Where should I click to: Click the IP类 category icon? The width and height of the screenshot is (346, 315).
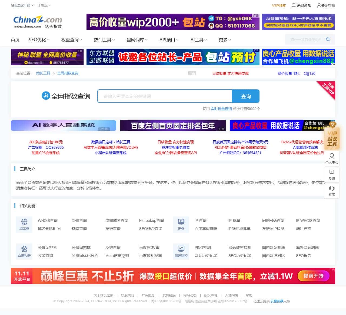click(181, 224)
